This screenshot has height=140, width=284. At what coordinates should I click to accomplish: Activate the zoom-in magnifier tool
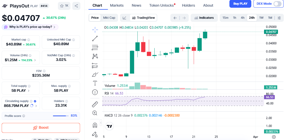tap(95, 113)
